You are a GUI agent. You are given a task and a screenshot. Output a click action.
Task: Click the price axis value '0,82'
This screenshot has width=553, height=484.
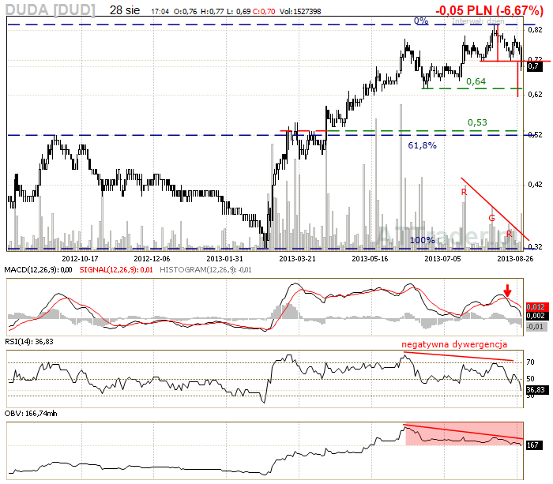point(535,30)
